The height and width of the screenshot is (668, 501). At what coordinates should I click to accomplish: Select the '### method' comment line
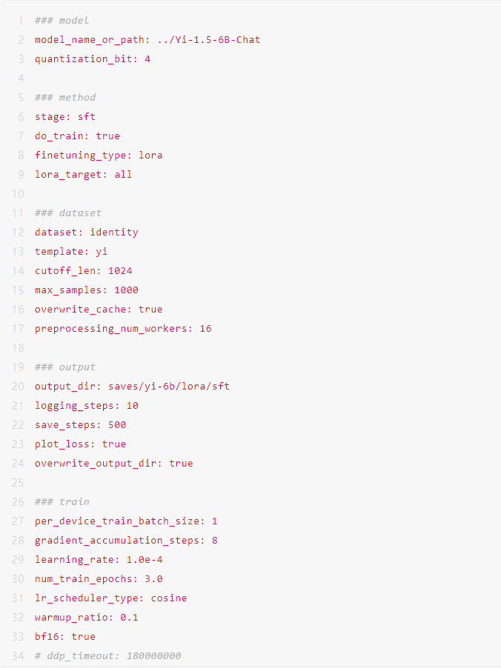[65, 98]
